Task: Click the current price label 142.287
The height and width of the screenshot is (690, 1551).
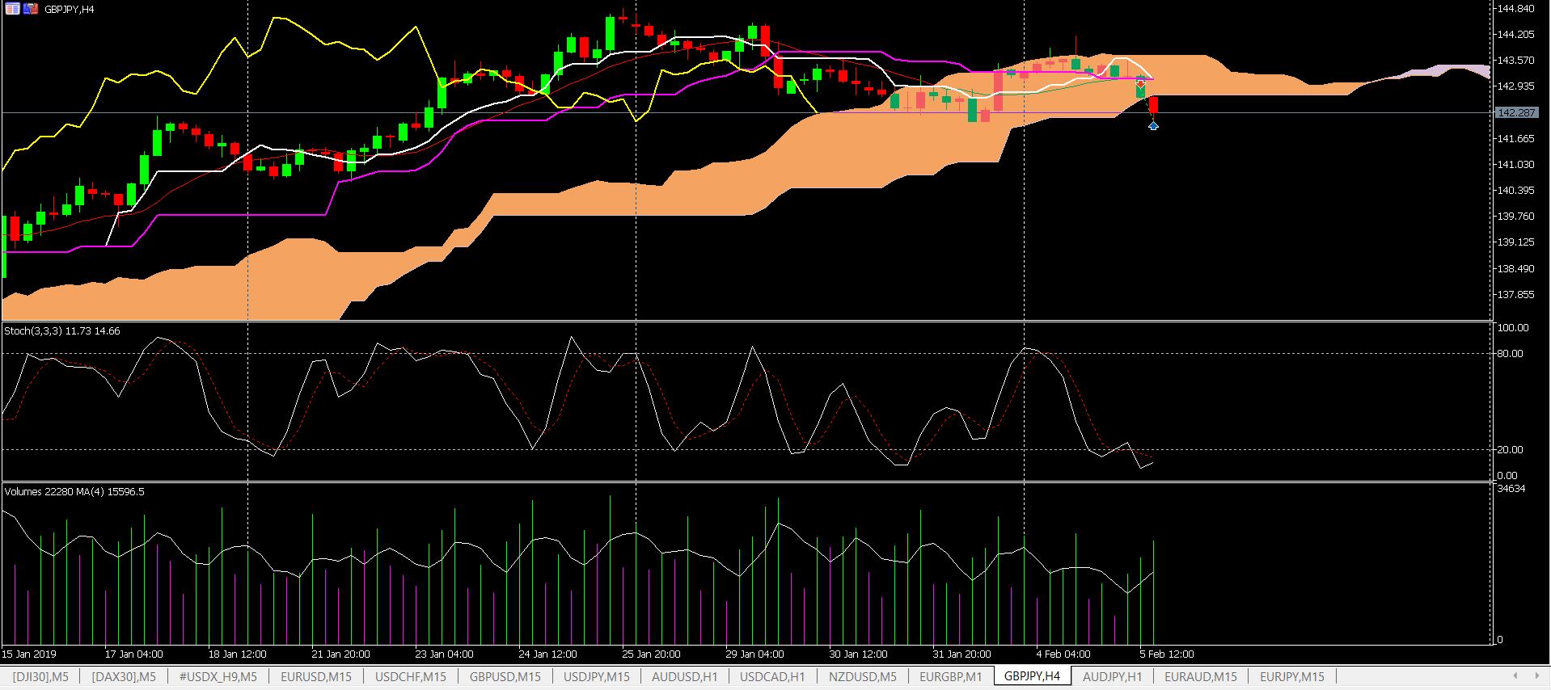Action: pos(1517,112)
